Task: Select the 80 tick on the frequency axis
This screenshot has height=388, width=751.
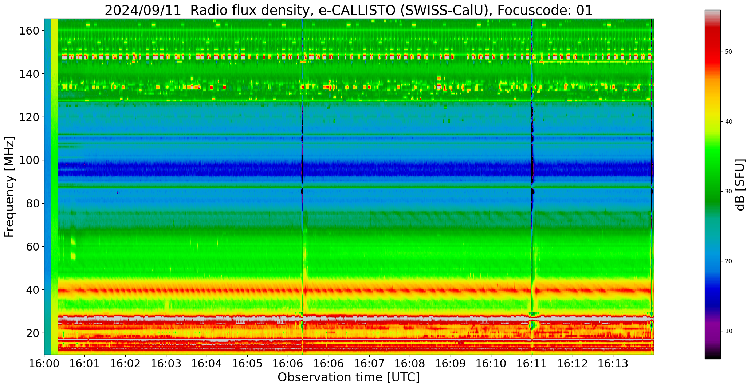Action: (32, 203)
